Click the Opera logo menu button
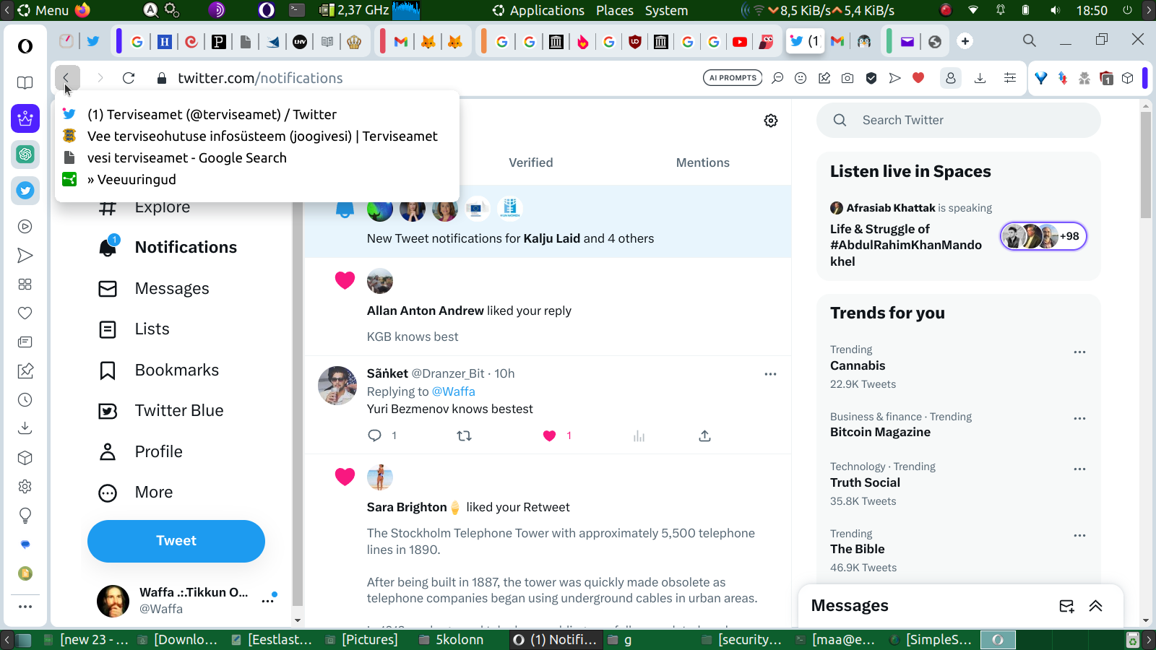Screen dimensions: 1156x650 pyautogui.click(x=25, y=46)
